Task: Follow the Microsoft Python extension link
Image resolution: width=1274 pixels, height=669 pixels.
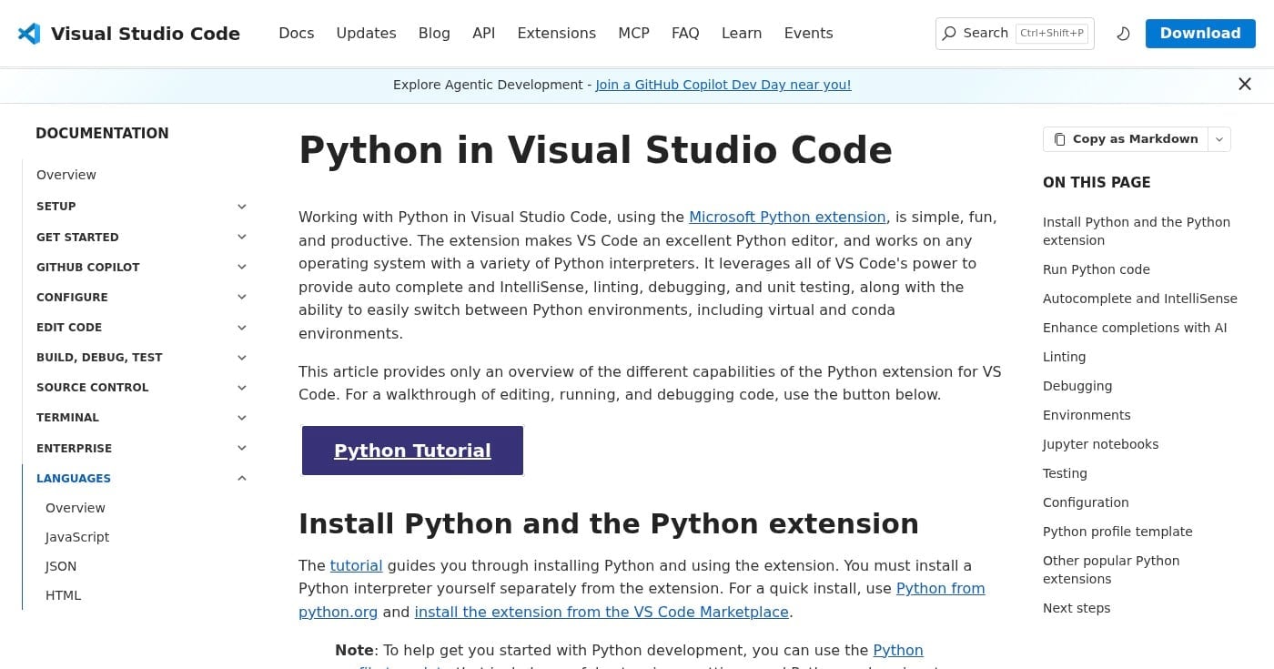Action: point(787,217)
